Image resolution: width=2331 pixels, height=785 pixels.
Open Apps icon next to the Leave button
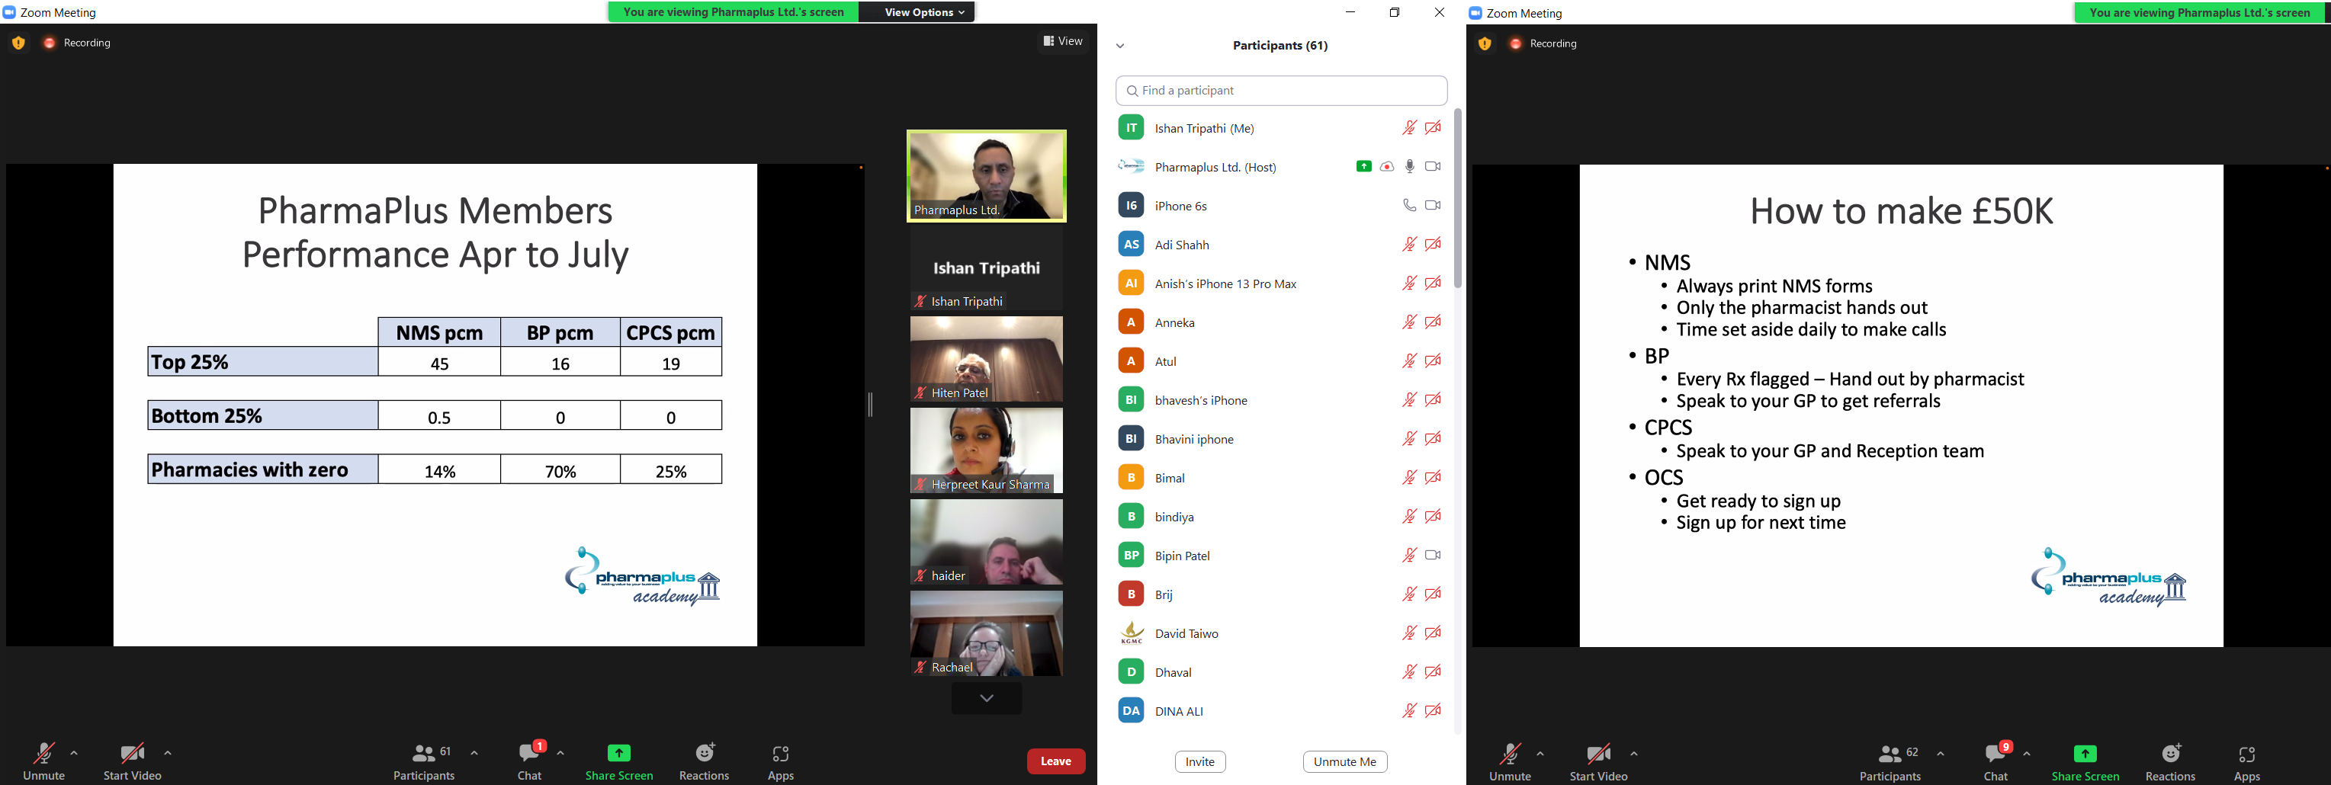click(780, 761)
